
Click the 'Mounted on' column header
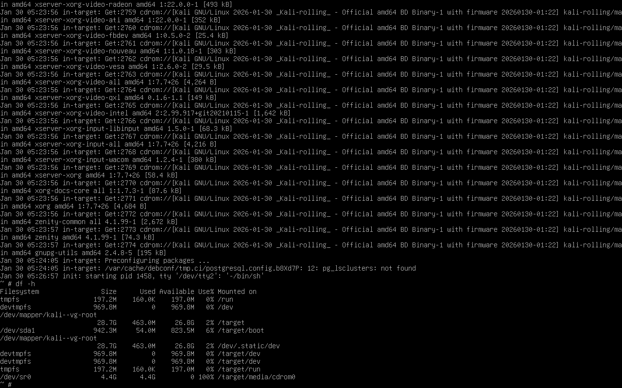pyautogui.click(x=237, y=291)
